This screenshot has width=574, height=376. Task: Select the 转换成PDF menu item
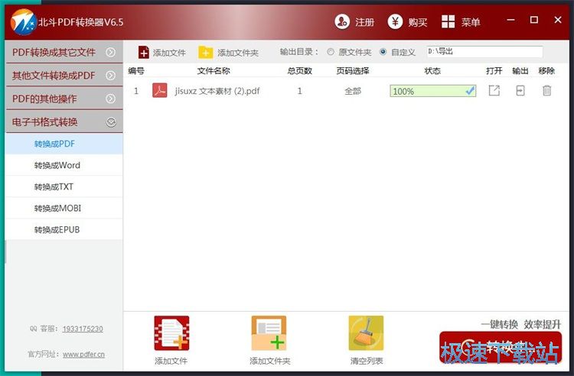tap(64, 144)
